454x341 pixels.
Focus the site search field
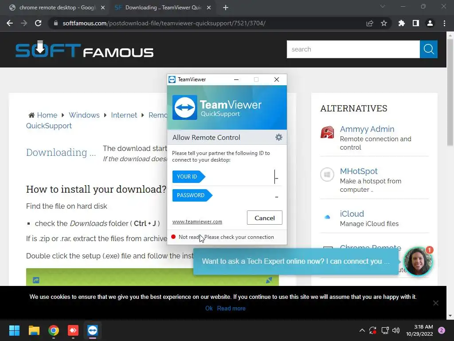point(353,49)
